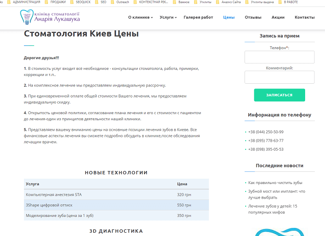Image resolution: width=325 pixels, height=236 pixels.
Task: Open the Как правильно чистить зубы article
Action: (275, 183)
